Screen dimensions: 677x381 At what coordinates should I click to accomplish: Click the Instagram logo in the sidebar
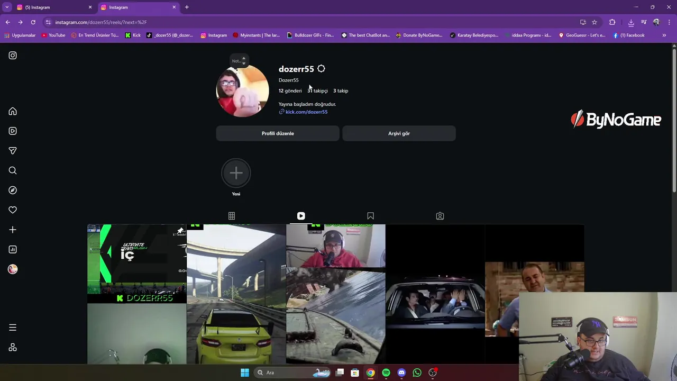[x=13, y=56]
